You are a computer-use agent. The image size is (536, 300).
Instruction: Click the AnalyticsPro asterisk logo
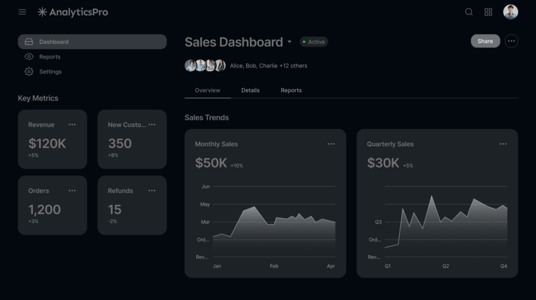(42, 12)
